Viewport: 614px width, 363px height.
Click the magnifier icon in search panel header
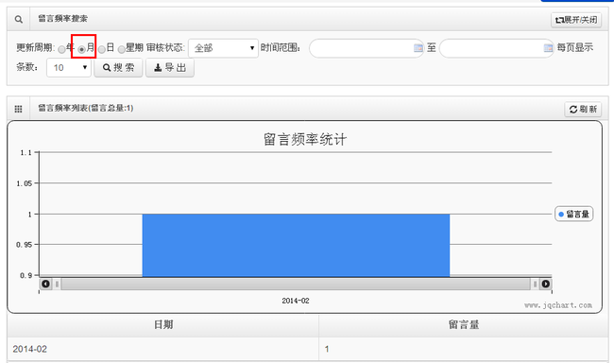point(18,19)
